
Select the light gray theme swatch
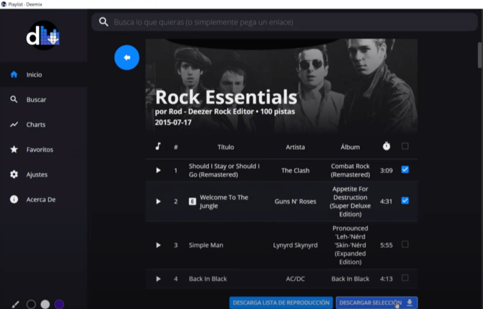[x=45, y=304]
